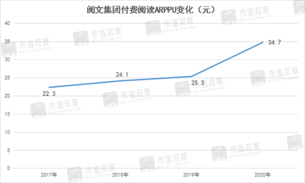This screenshot has width=305, height=183.
Task: Click the 35 y-axis tick label
Action: point(7,41)
